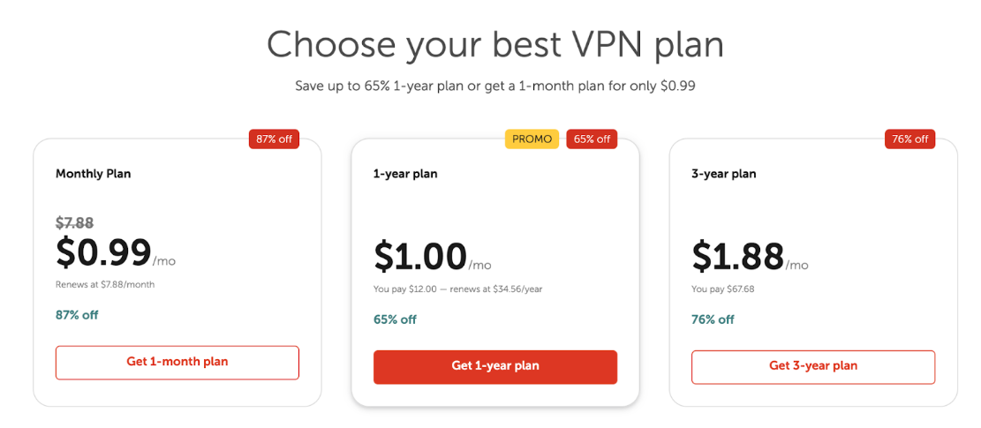Select the 3-year plan title
Image resolution: width=981 pixels, height=428 pixels.
[x=723, y=174]
